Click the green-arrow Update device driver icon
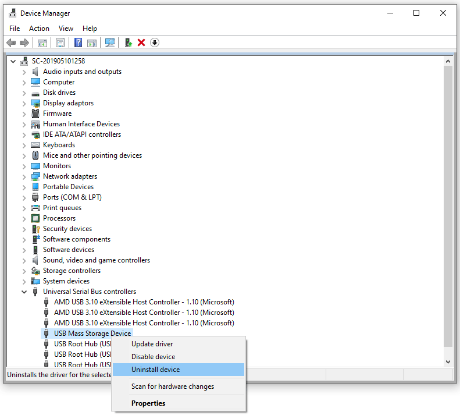 coord(128,42)
